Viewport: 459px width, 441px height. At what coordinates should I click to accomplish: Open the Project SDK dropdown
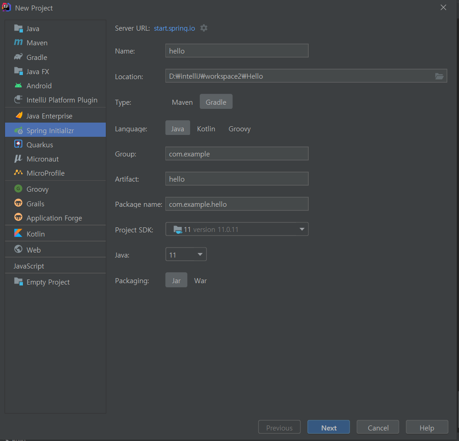pyautogui.click(x=237, y=229)
